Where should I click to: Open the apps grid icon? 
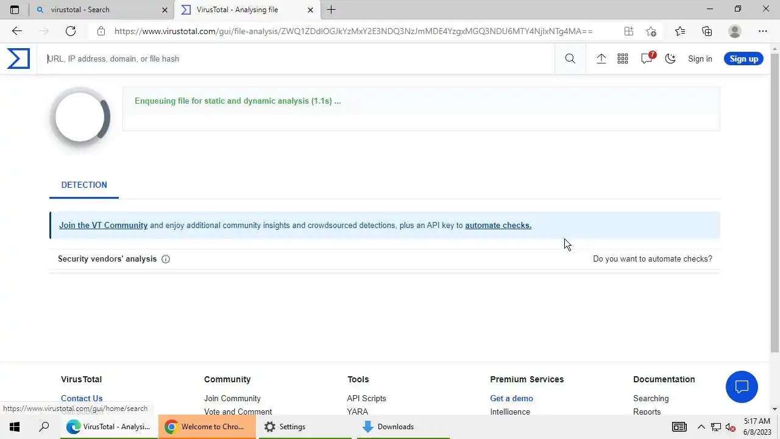(x=623, y=59)
